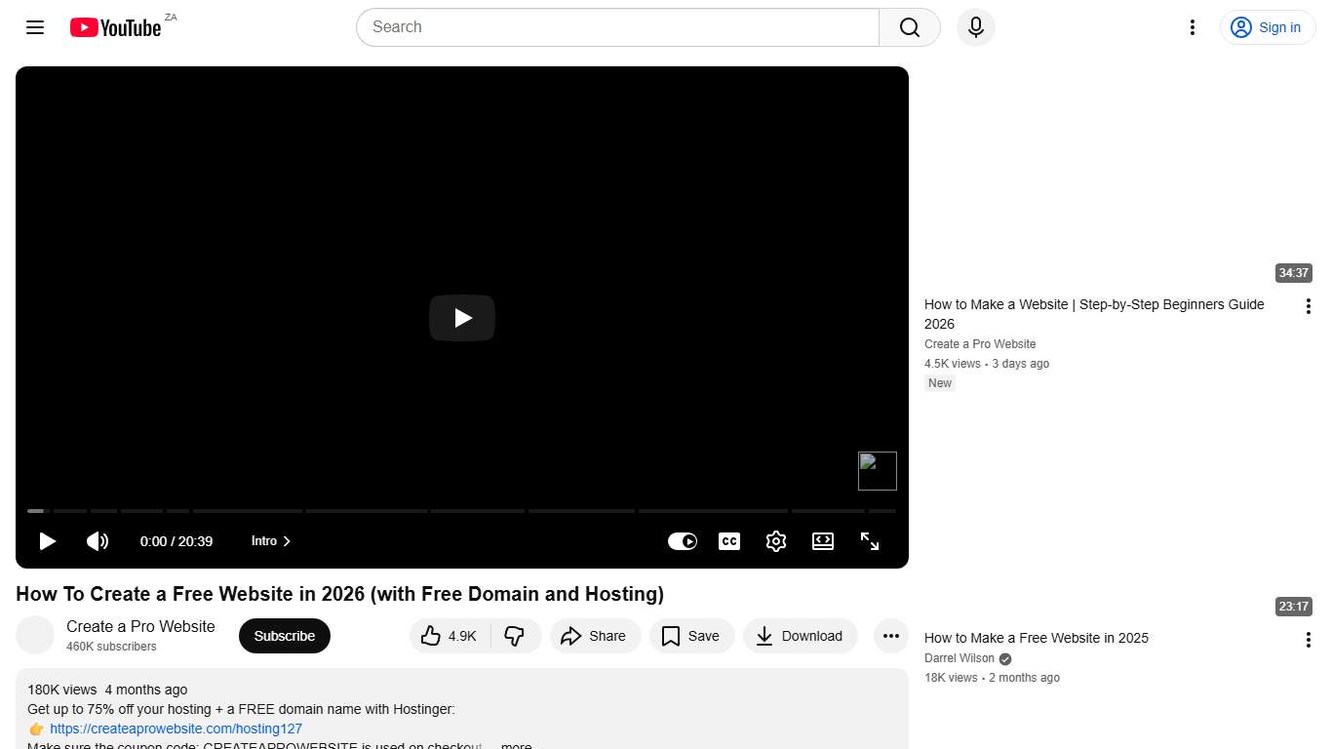The height and width of the screenshot is (749, 1332).
Task: Expand the Intro chapter list
Action: (x=270, y=541)
